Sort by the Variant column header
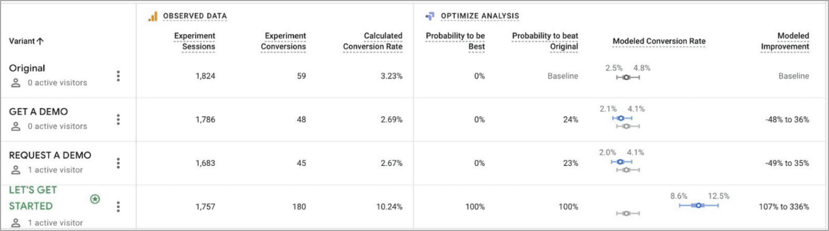The width and height of the screenshot is (829, 231). point(26,41)
